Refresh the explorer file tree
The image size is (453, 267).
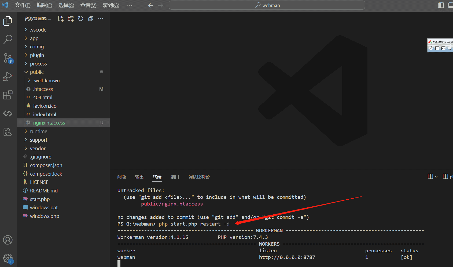(x=81, y=18)
